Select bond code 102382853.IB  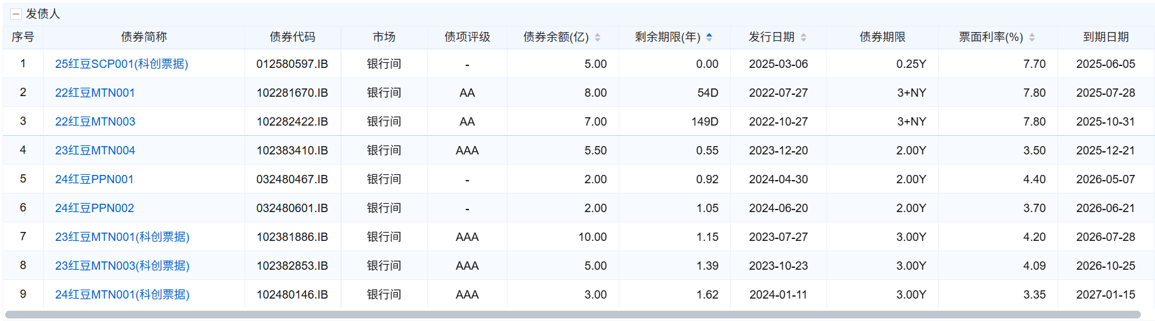tap(292, 266)
